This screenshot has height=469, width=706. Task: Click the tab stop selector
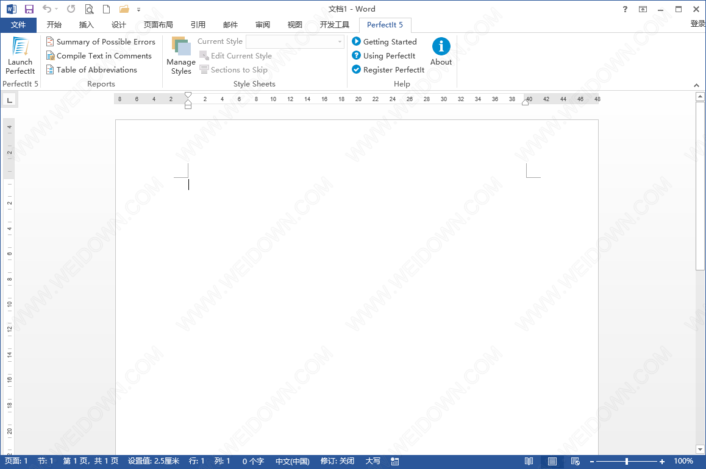pyautogui.click(x=10, y=100)
